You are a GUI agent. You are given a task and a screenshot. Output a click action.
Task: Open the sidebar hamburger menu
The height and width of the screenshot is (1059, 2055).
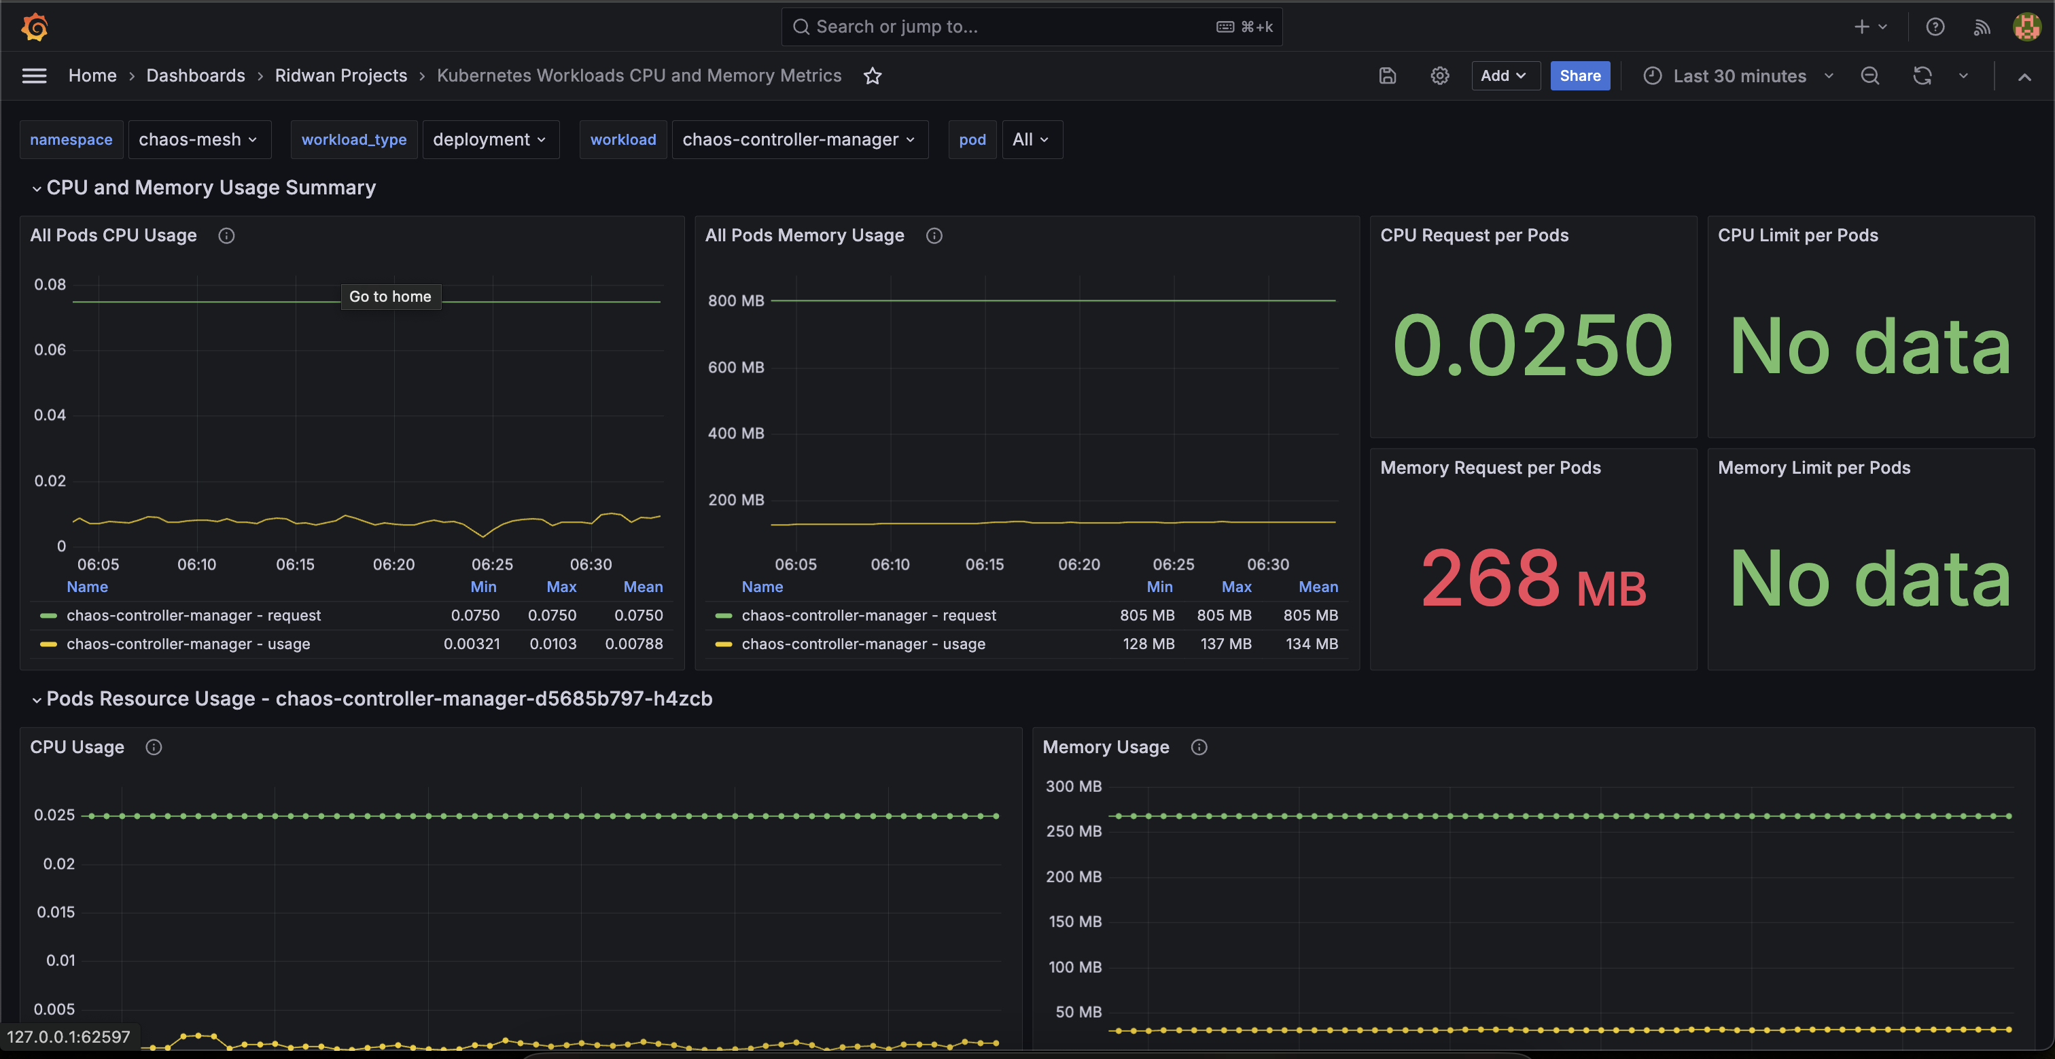click(x=34, y=76)
